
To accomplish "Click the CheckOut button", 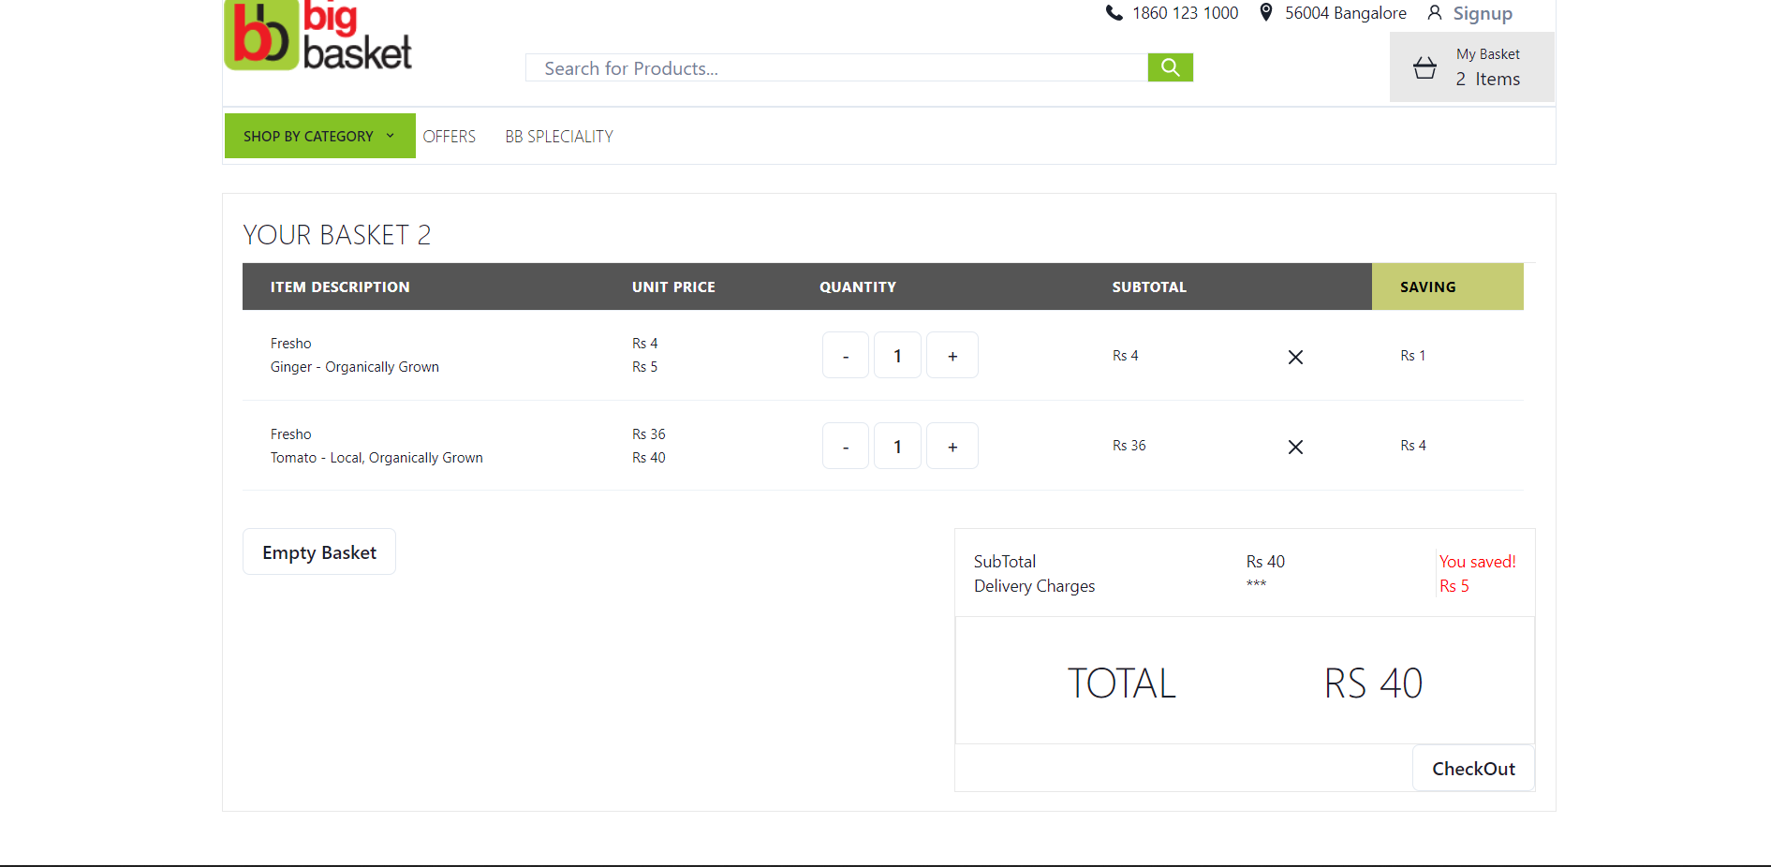I will pyautogui.click(x=1472, y=768).
